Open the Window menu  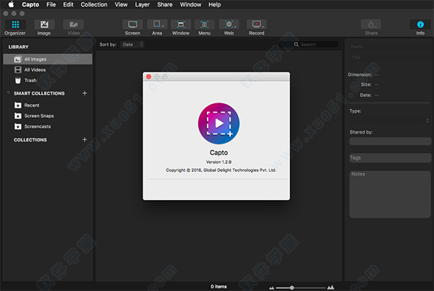(x=190, y=4)
